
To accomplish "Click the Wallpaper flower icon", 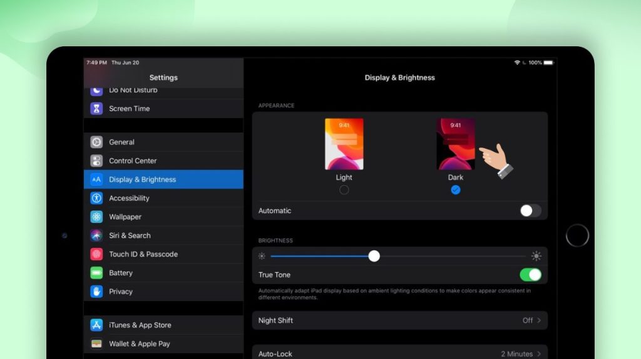I will click(96, 217).
